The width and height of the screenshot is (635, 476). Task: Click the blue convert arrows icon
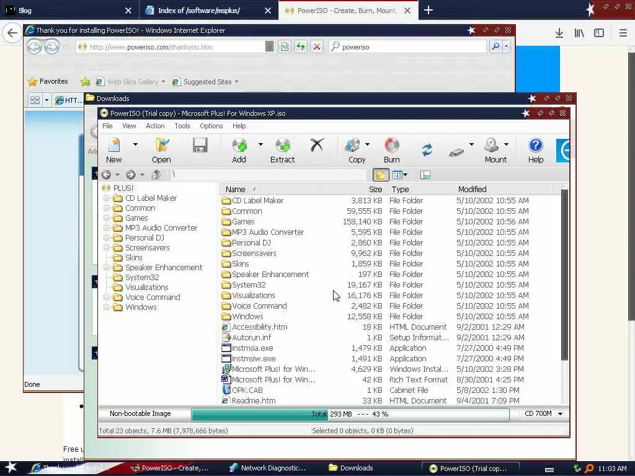(x=427, y=150)
